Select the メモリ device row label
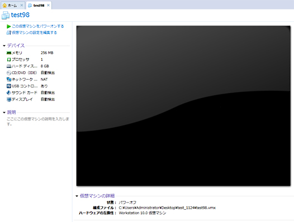294x222 pixels. [x=17, y=53]
